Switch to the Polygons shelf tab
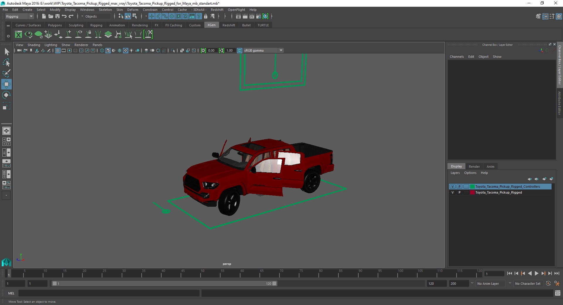 pyautogui.click(x=55, y=25)
